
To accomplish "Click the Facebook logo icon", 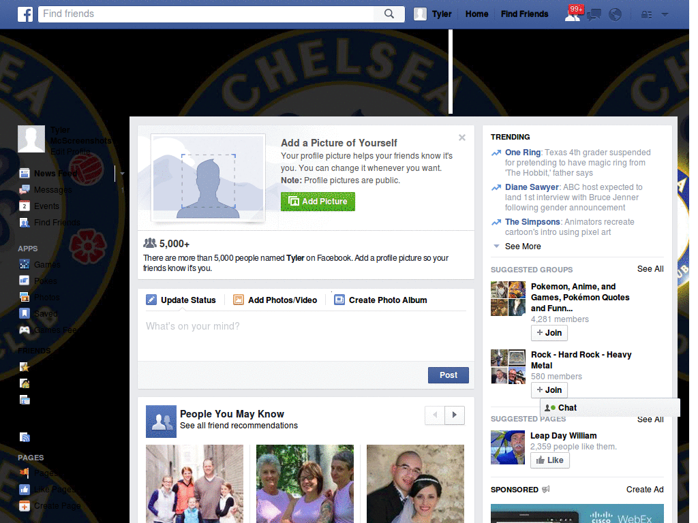I will (x=25, y=14).
